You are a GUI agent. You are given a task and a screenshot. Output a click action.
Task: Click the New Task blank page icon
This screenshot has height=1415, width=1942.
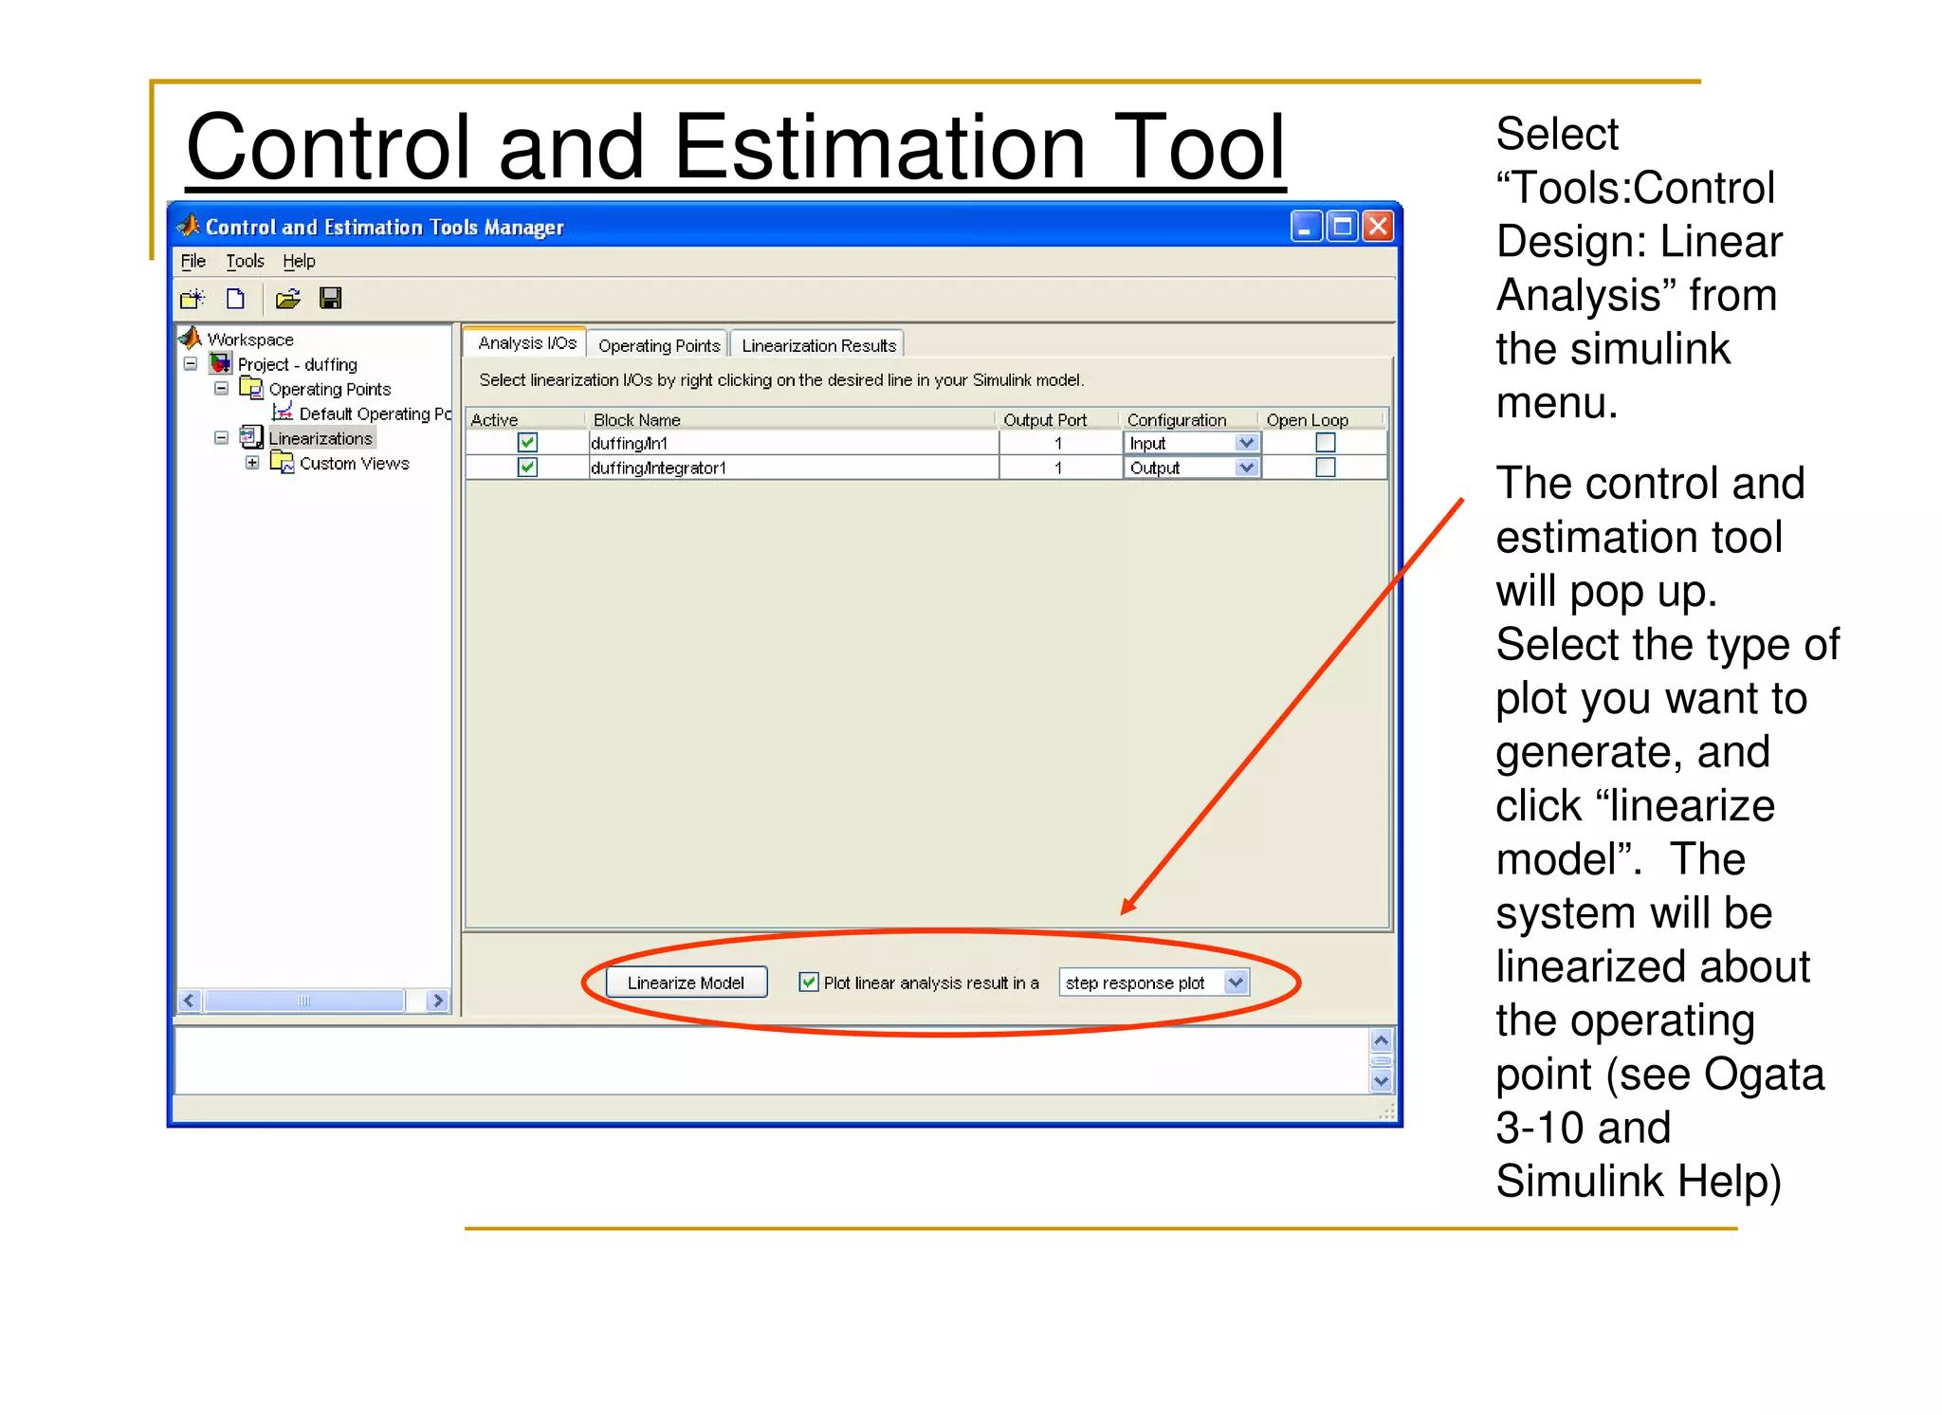[x=235, y=299]
